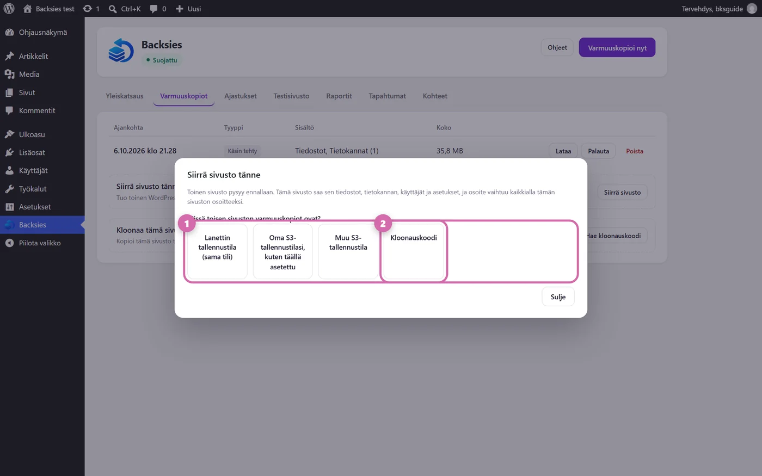Click the comments bubble in admin bar

(x=158, y=9)
